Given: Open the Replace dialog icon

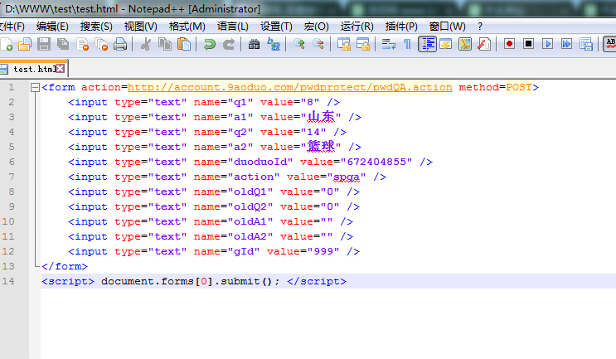Looking at the screenshot, I should (273, 44).
